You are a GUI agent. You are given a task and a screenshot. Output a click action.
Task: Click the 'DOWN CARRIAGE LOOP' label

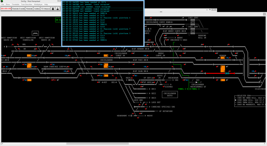coord(54,66)
